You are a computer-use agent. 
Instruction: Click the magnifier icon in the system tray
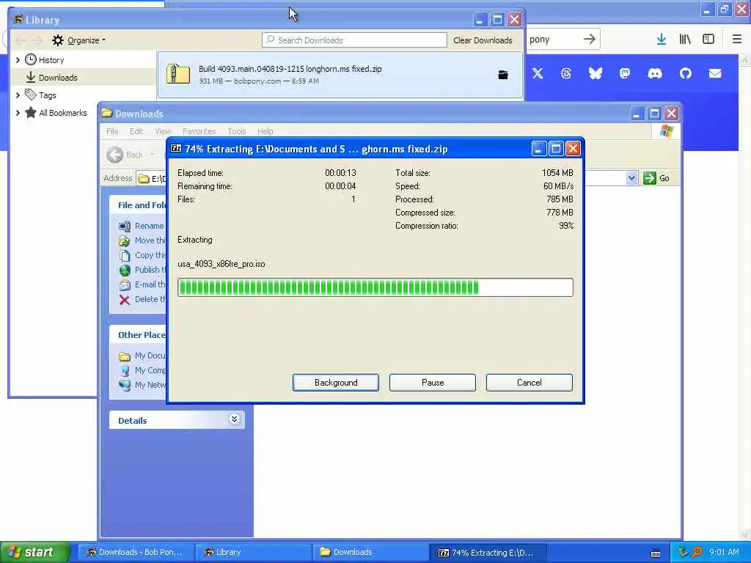(x=697, y=552)
